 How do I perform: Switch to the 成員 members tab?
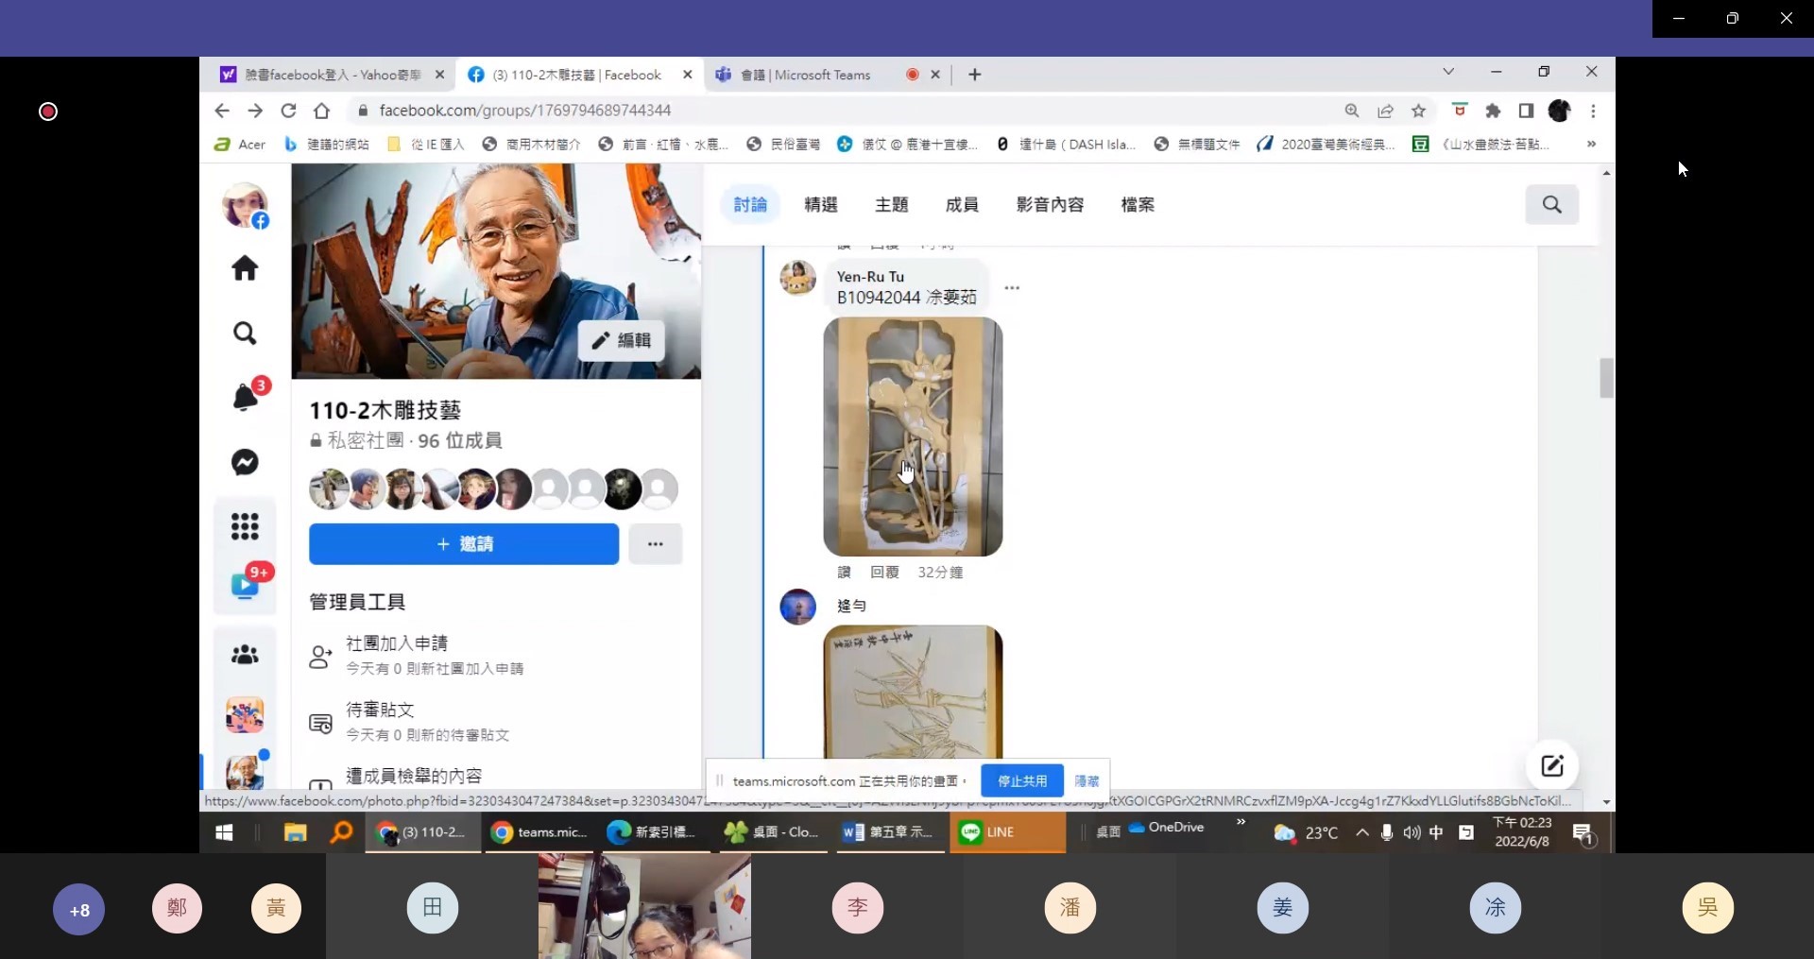tap(962, 205)
